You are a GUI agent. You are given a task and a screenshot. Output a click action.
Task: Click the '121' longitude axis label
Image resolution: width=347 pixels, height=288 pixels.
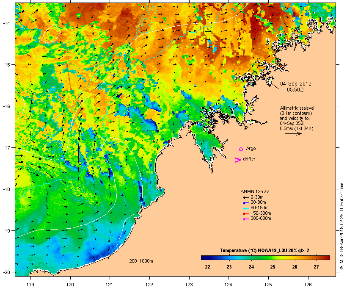coord(110,285)
